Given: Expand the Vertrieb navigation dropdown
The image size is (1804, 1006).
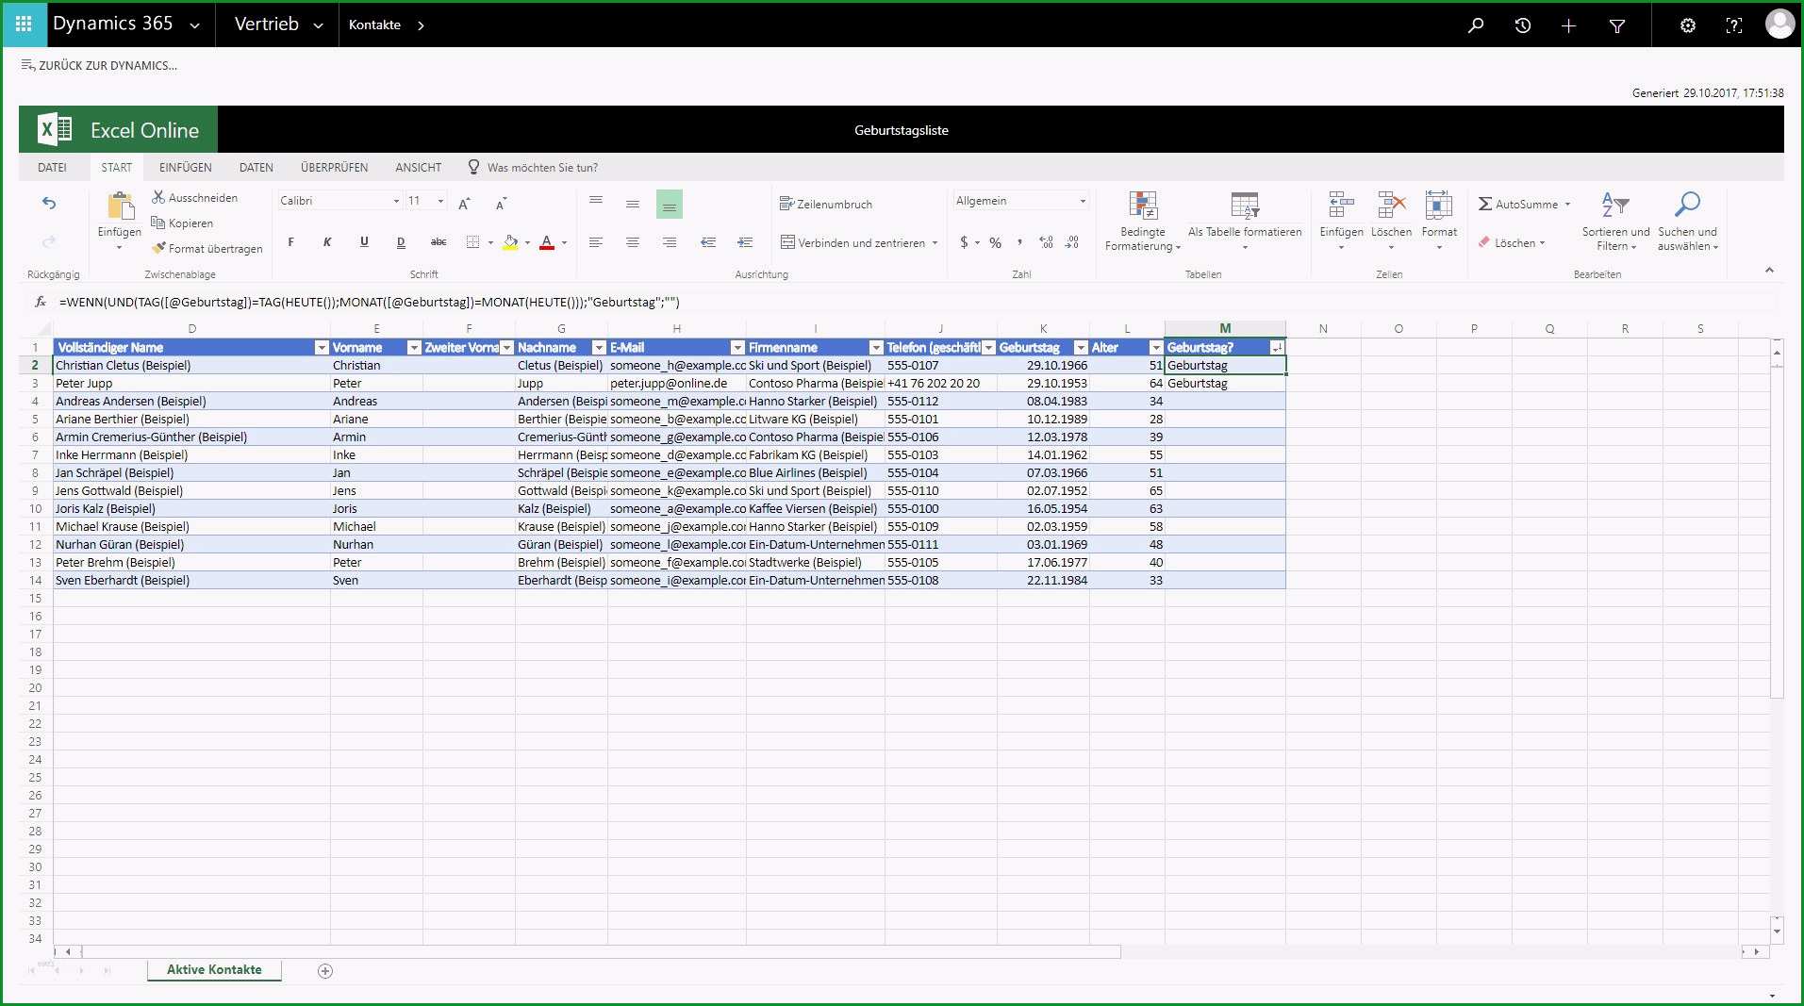Looking at the screenshot, I should pyautogui.click(x=318, y=25).
